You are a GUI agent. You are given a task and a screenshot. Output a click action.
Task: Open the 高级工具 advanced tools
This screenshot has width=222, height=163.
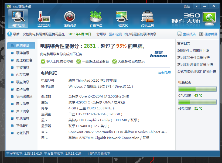click(148, 19)
